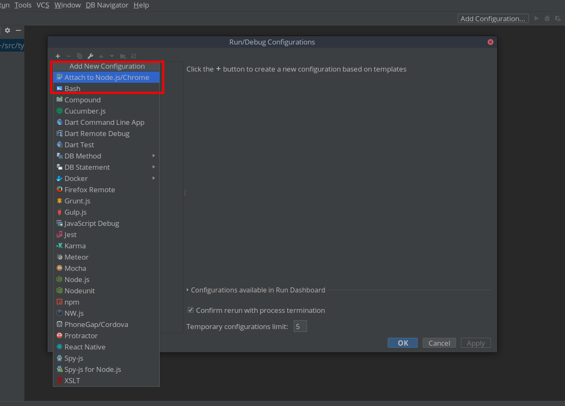The image size is (565, 406).
Task: Choose Compound configuration type
Action: (107, 100)
